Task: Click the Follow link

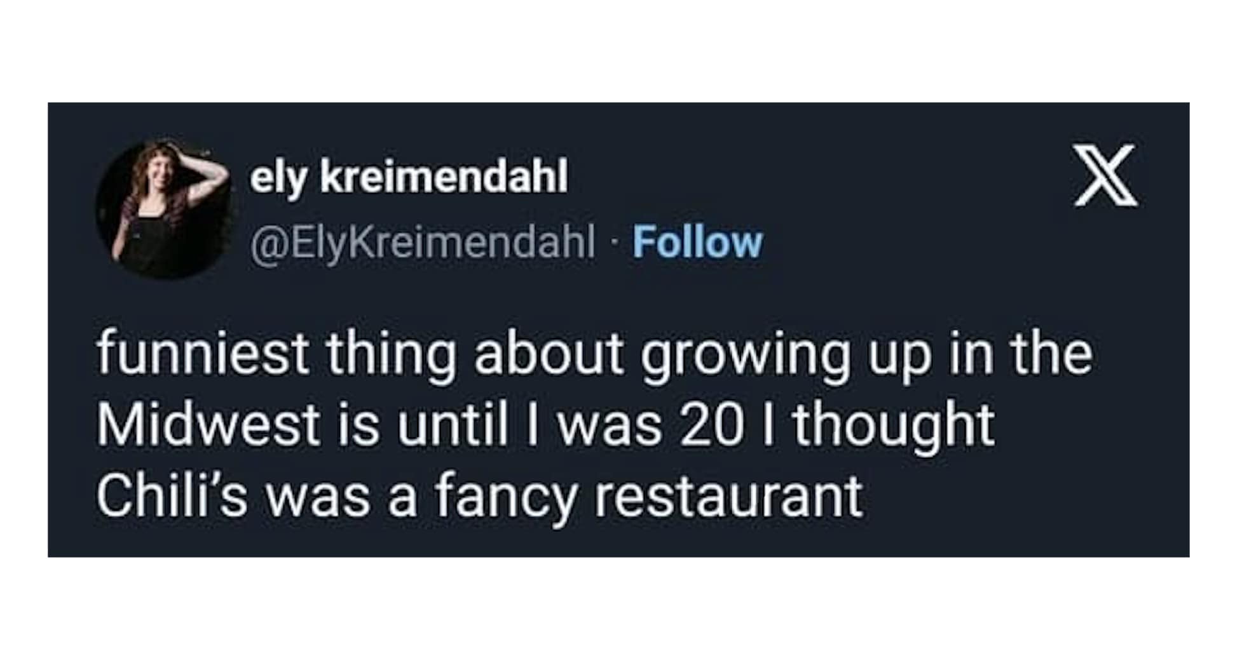Action: pyautogui.click(x=697, y=243)
